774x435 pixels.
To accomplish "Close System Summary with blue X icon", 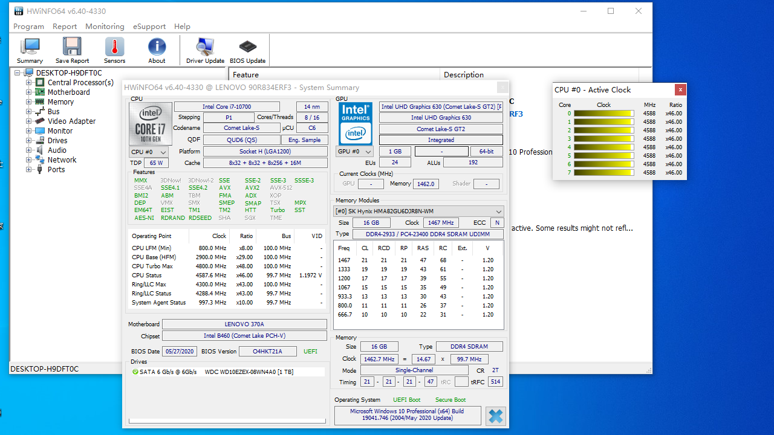I will tap(495, 416).
